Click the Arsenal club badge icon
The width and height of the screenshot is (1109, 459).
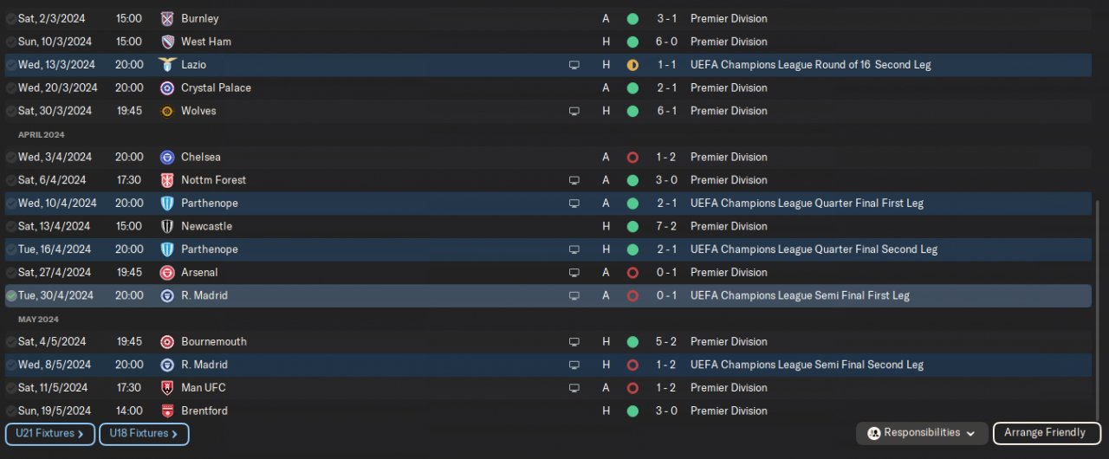[167, 273]
